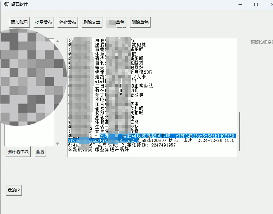The width and height of the screenshot is (273, 214).
Task: Click the log line ending 哪些减肥产品好
Action: pyautogui.click(x=98, y=150)
